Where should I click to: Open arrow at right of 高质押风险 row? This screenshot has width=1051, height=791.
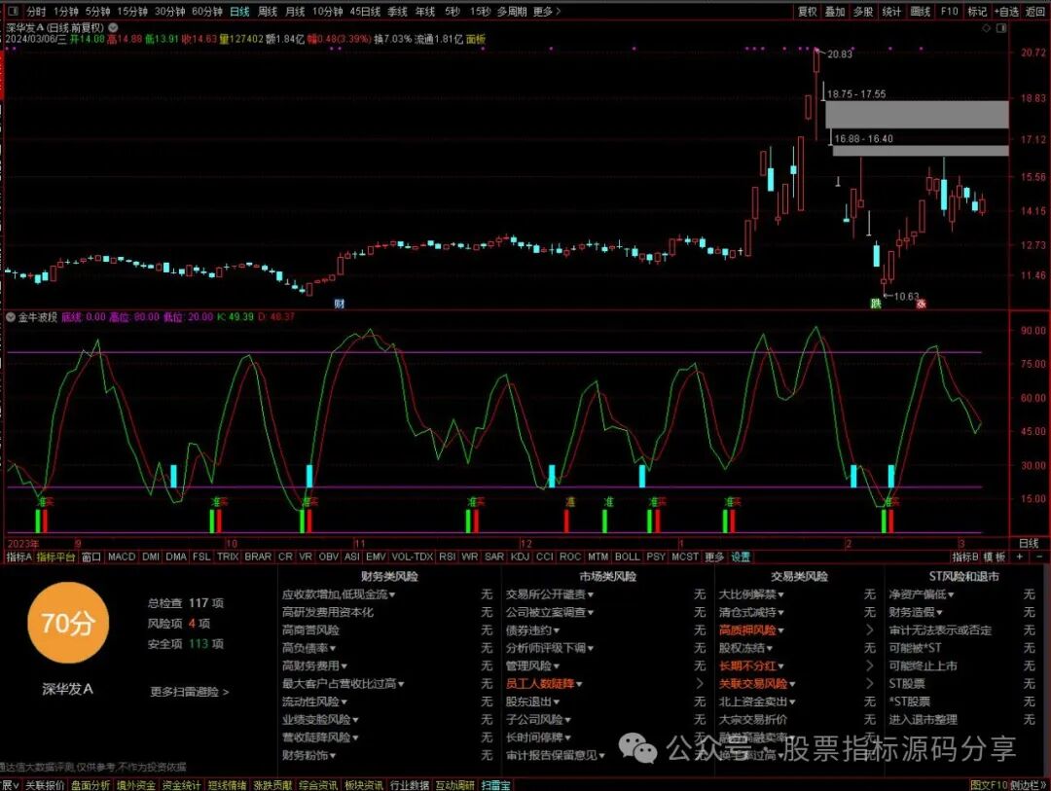[870, 629]
